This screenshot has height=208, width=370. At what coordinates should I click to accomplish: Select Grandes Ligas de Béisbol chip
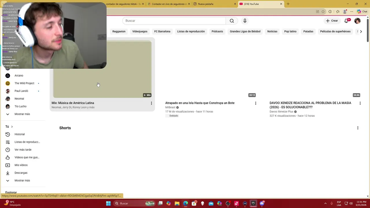coord(245,31)
